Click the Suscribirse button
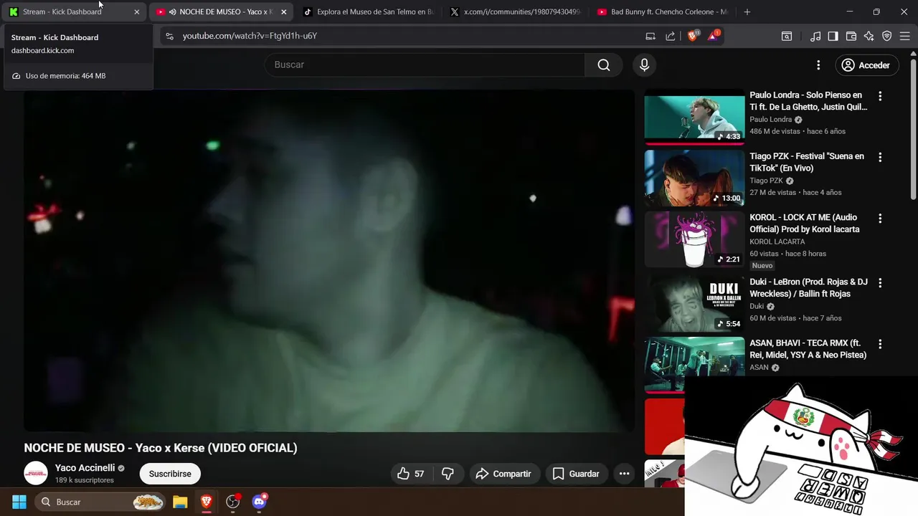918x516 pixels. (x=170, y=474)
